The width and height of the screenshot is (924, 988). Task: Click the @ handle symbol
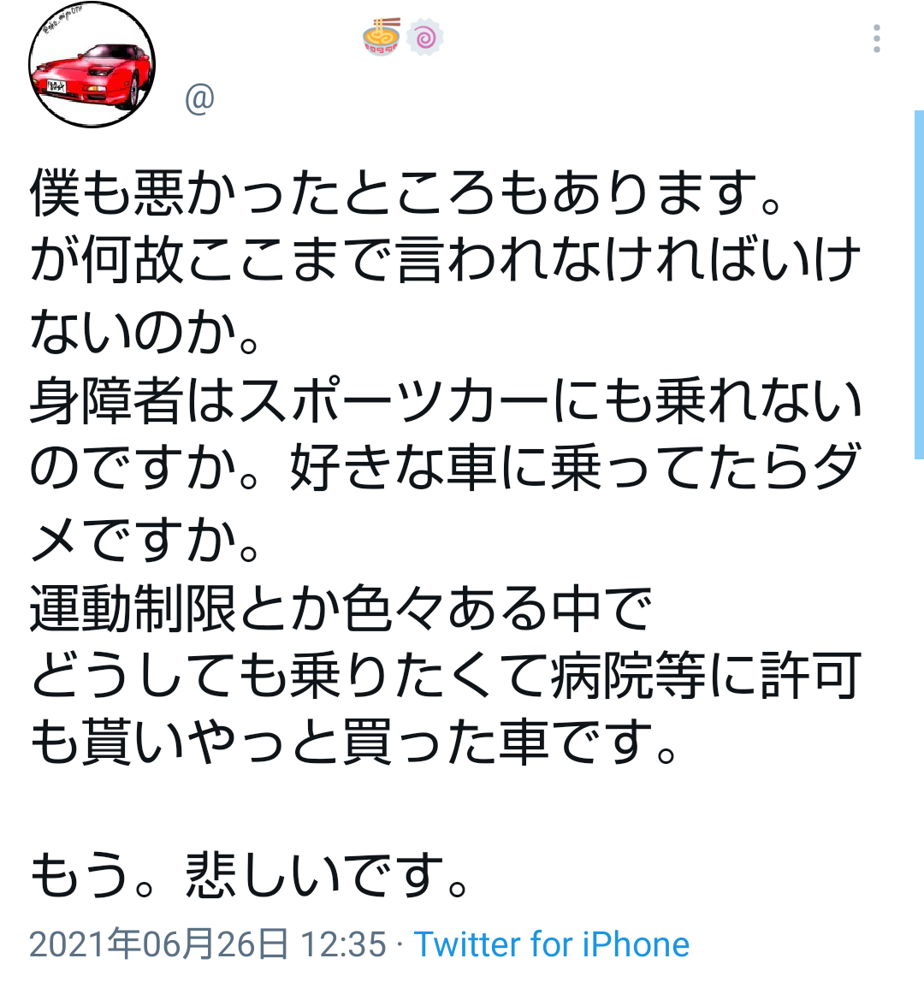[200, 99]
